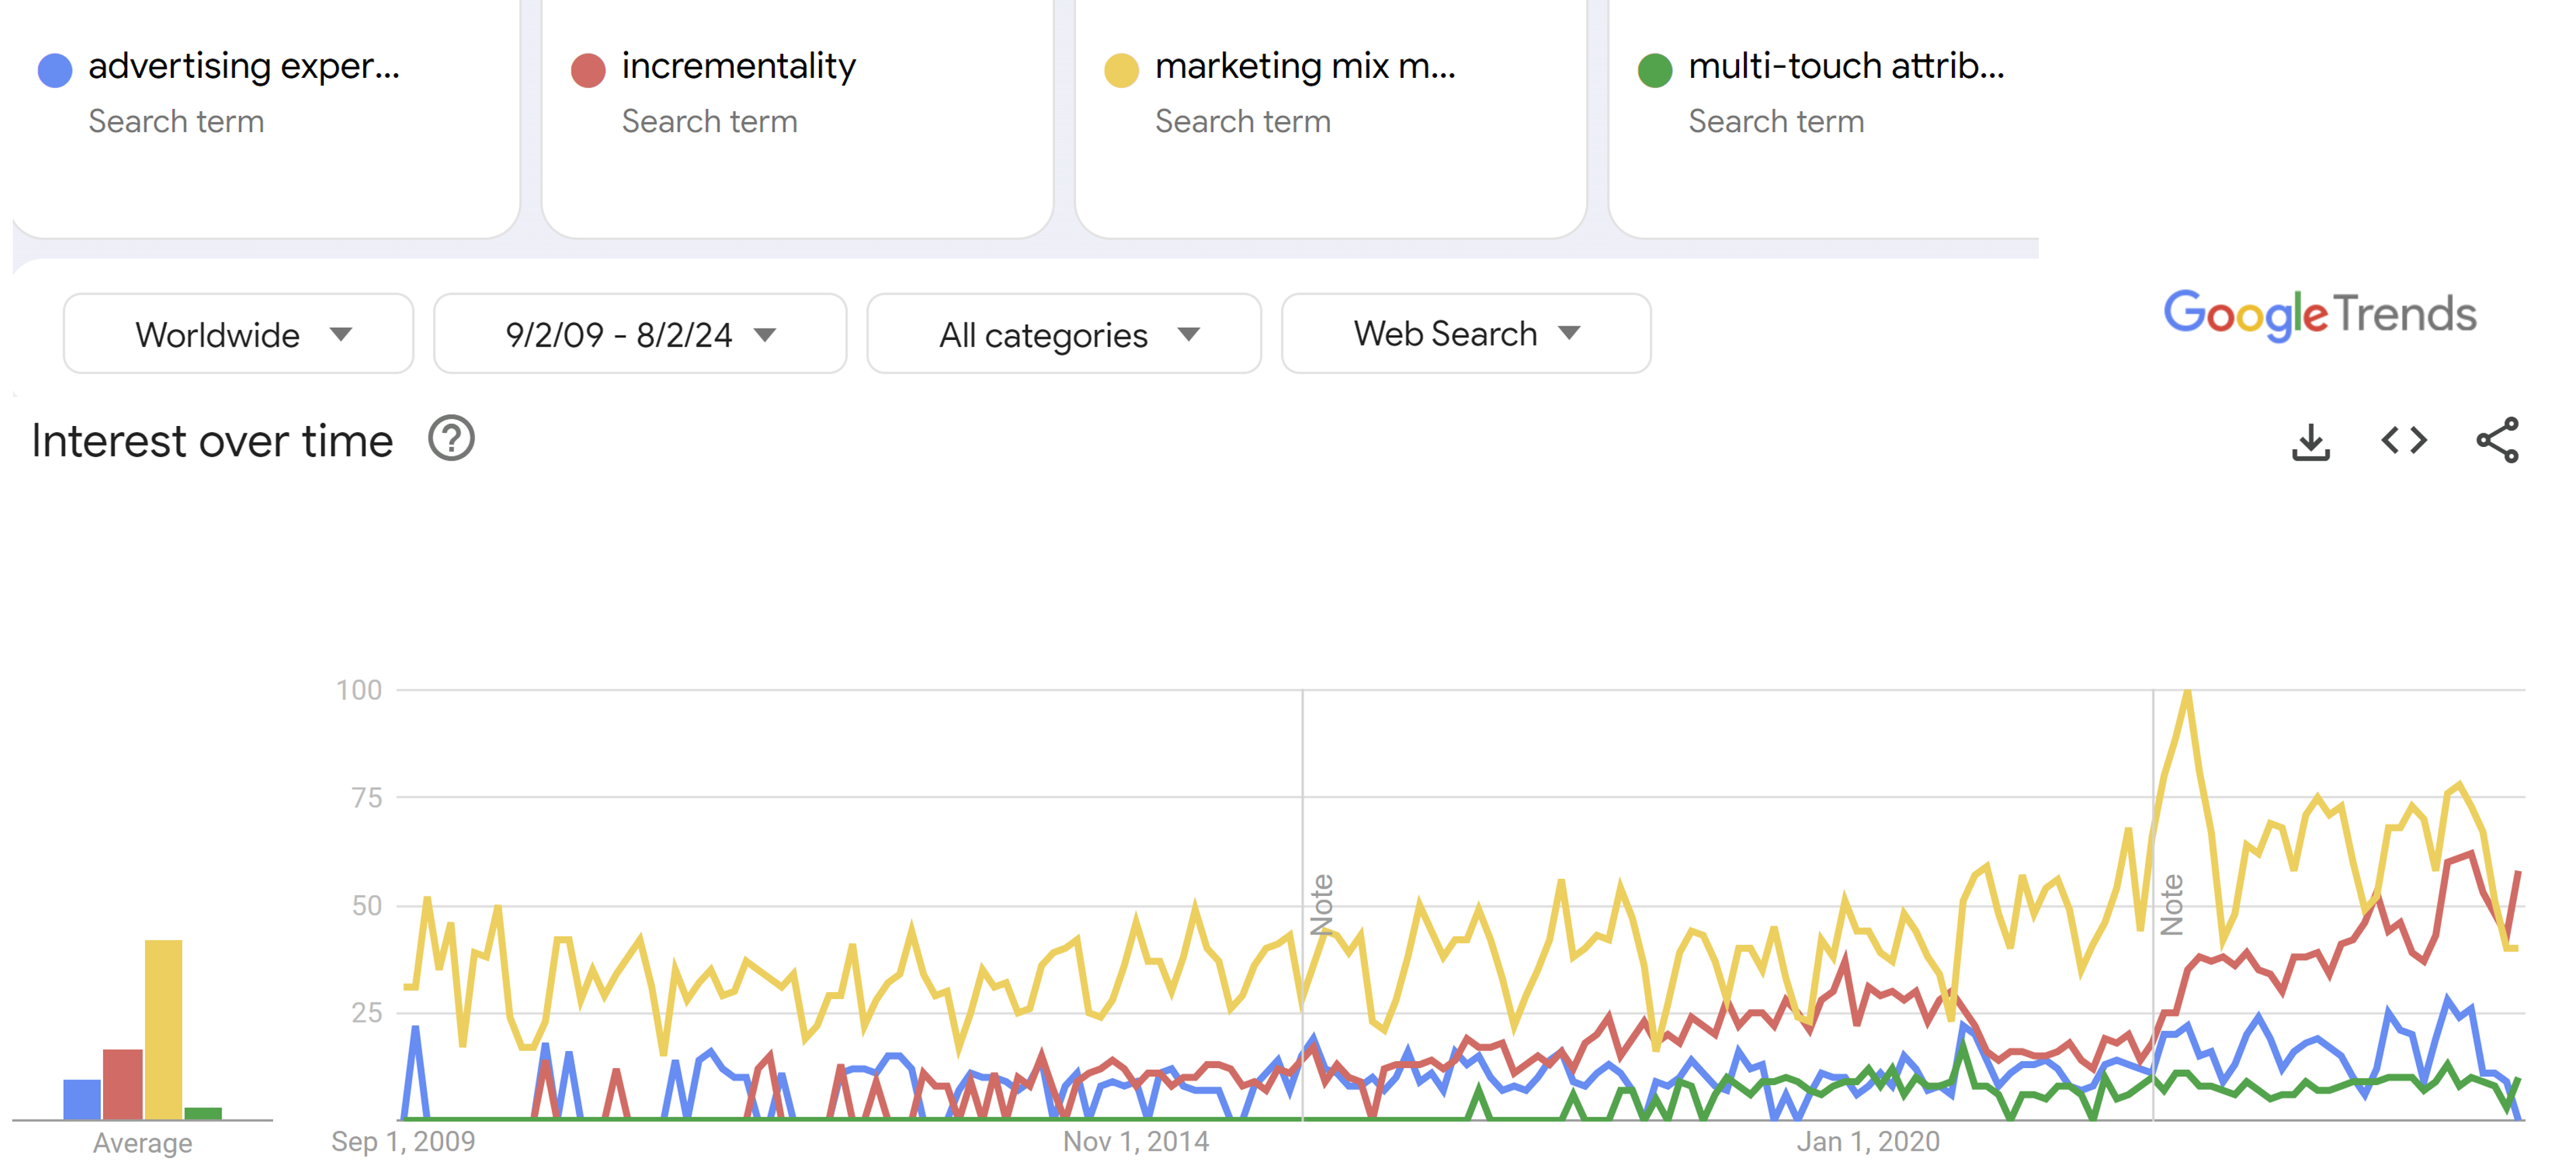Screen dimensions: 2576x1173
Task: Click the yellow marketing mix term dot
Action: pyautogui.click(x=1121, y=70)
